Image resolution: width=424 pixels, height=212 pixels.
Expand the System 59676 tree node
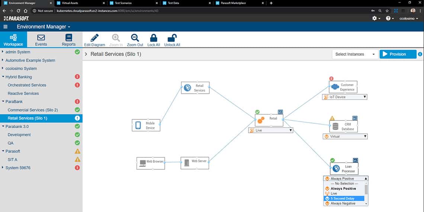click(x=3, y=168)
